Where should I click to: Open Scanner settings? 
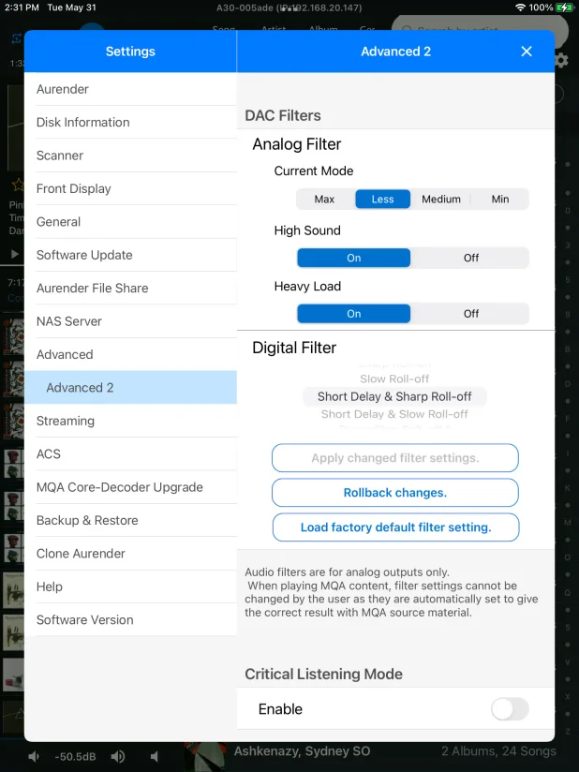130,156
